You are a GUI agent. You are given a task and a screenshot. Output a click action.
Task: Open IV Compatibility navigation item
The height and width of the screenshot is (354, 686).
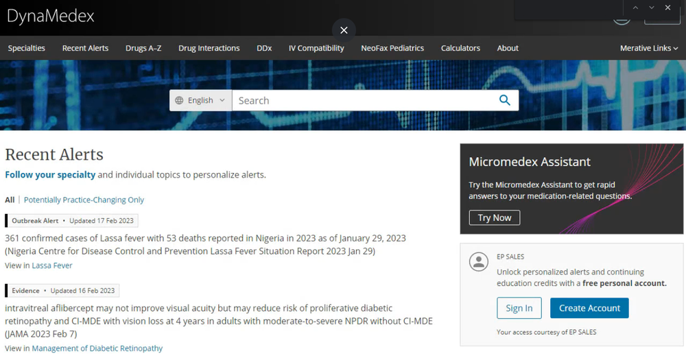pyautogui.click(x=316, y=48)
